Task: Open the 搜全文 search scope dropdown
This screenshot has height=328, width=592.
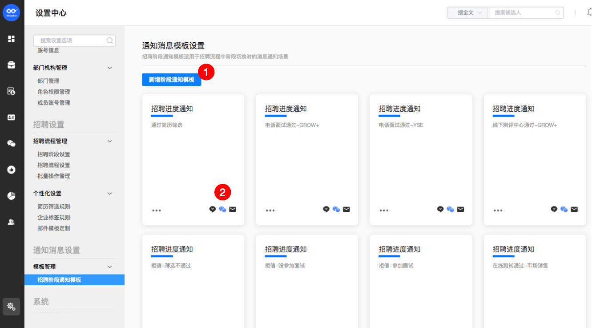Action: (x=468, y=12)
